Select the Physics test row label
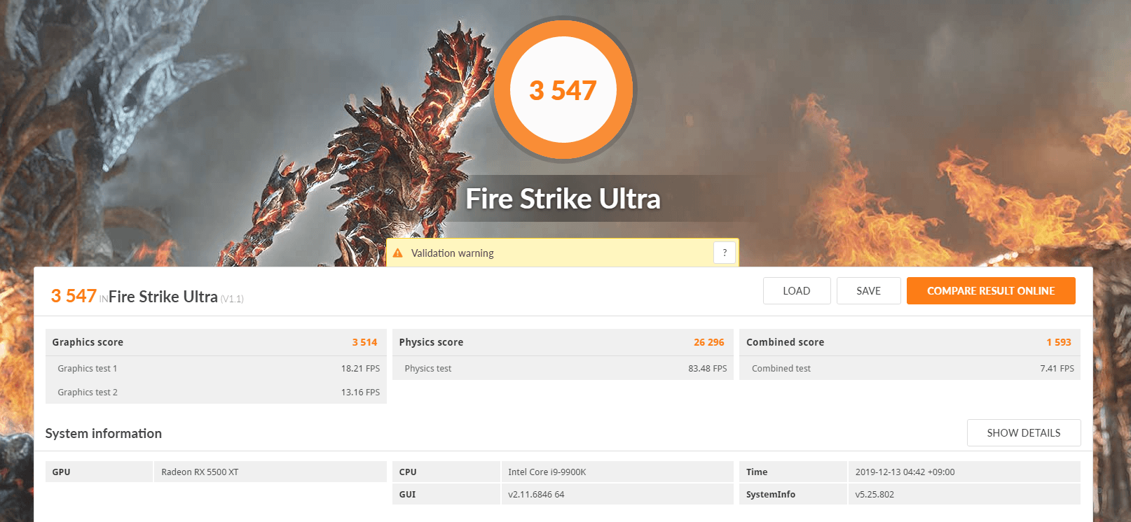1131x522 pixels. pos(428,369)
